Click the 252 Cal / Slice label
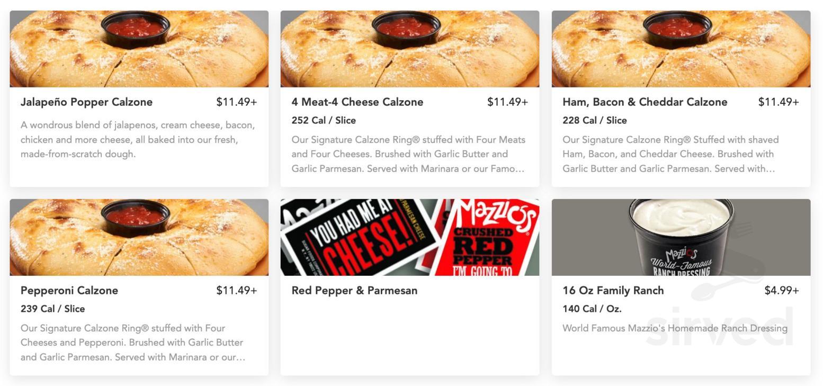The height and width of the screenshot is (386, 823). click(324, 120)
